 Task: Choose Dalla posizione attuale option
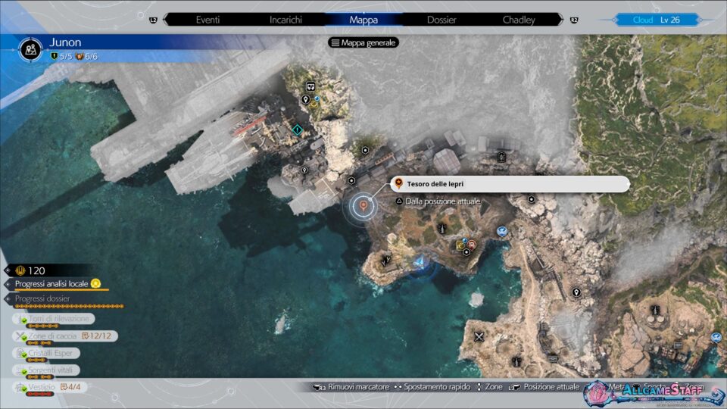click(x=438, y=201)
